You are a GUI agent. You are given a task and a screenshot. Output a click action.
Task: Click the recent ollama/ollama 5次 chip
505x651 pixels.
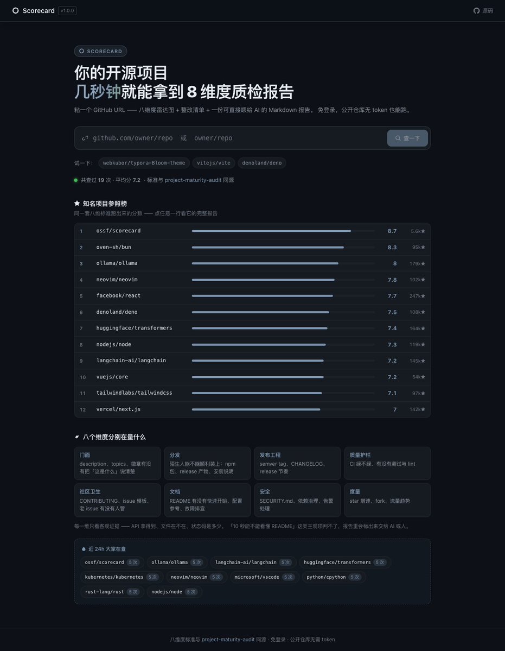pyautogui.click(x=177, y=562)
